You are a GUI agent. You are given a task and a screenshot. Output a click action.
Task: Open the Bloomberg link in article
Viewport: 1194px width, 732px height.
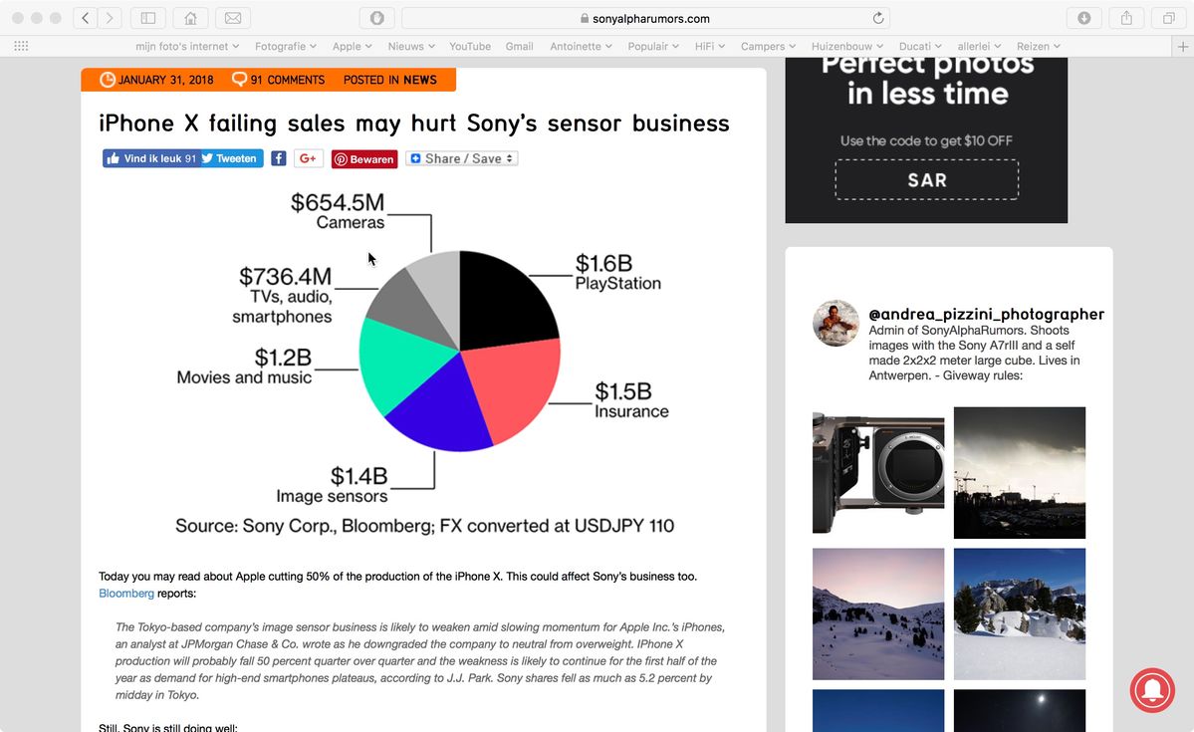pyautogui.click(x=126, y=593)
